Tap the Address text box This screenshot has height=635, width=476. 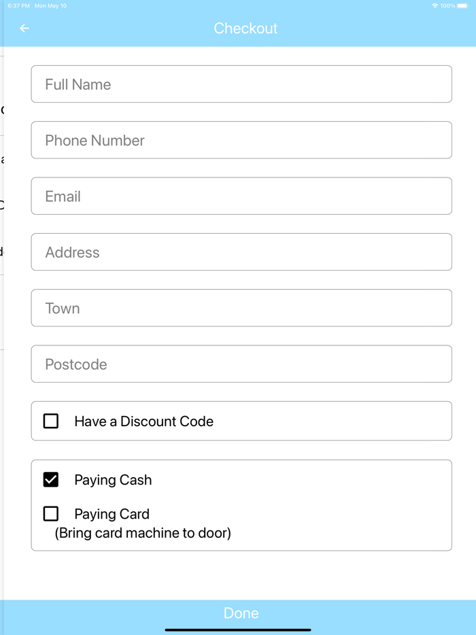click(x=241, y=252)
